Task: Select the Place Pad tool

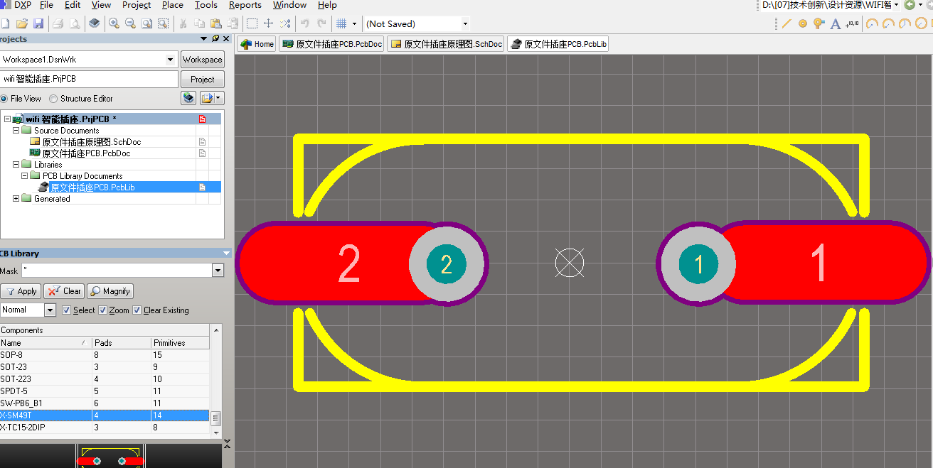Action: point(803,23)
